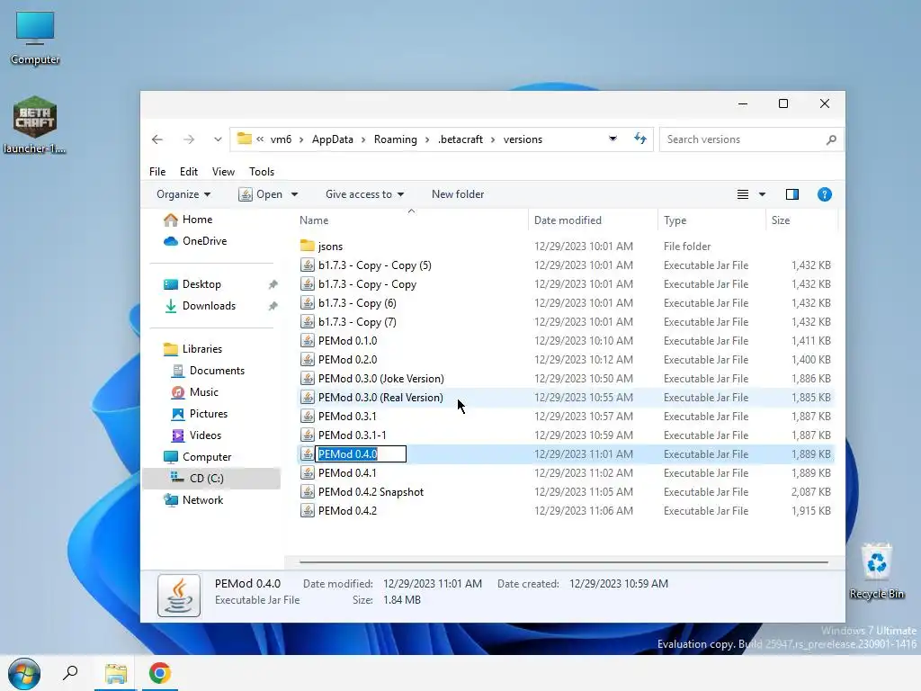Screen dimensions: 921x691
Task: Click the Network icon in sidebar
Action: (x=171, y=500)
